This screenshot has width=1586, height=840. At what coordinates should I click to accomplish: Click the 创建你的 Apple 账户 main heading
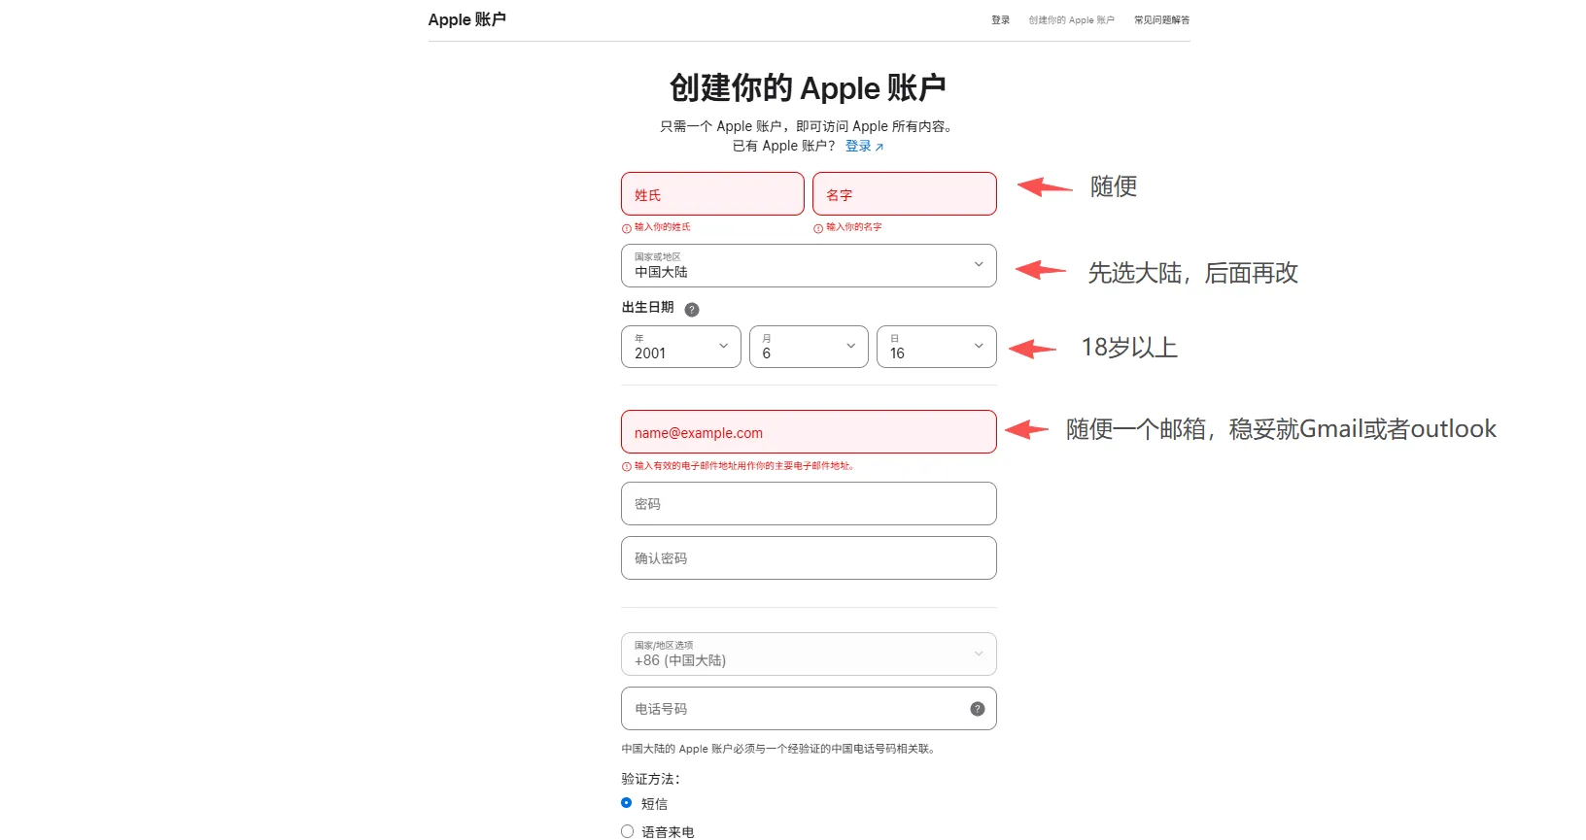click(x=808, y=87)
